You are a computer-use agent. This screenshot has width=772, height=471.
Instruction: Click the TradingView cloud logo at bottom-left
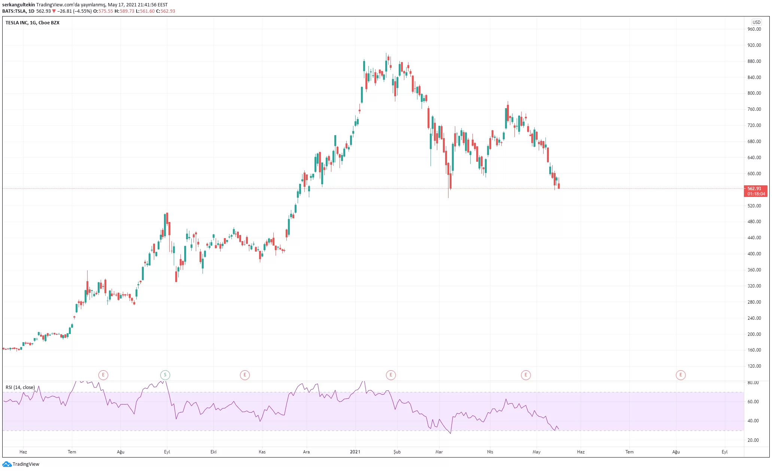[x=7, y=464]
